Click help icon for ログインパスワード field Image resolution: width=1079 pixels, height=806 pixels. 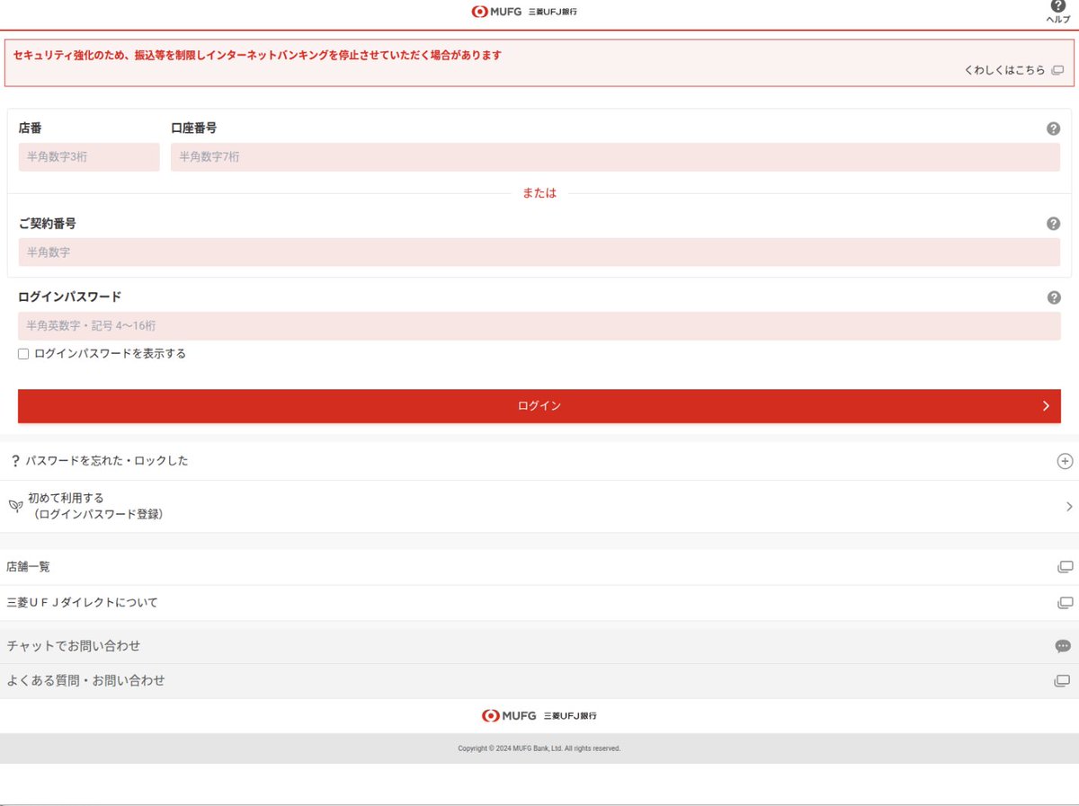(1053, 297)
